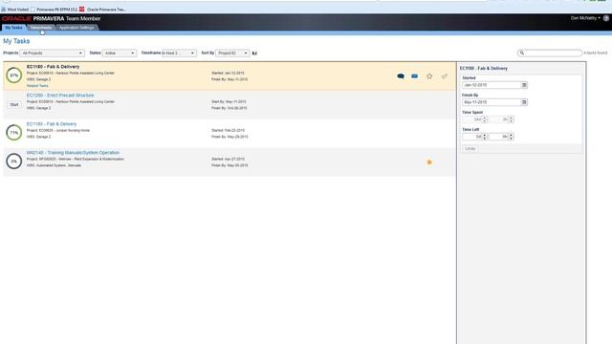Click 'Started: Feb-22-2015' date text
Screen dimensions: 612x344
pyautogui.click(x=228, y=130)
